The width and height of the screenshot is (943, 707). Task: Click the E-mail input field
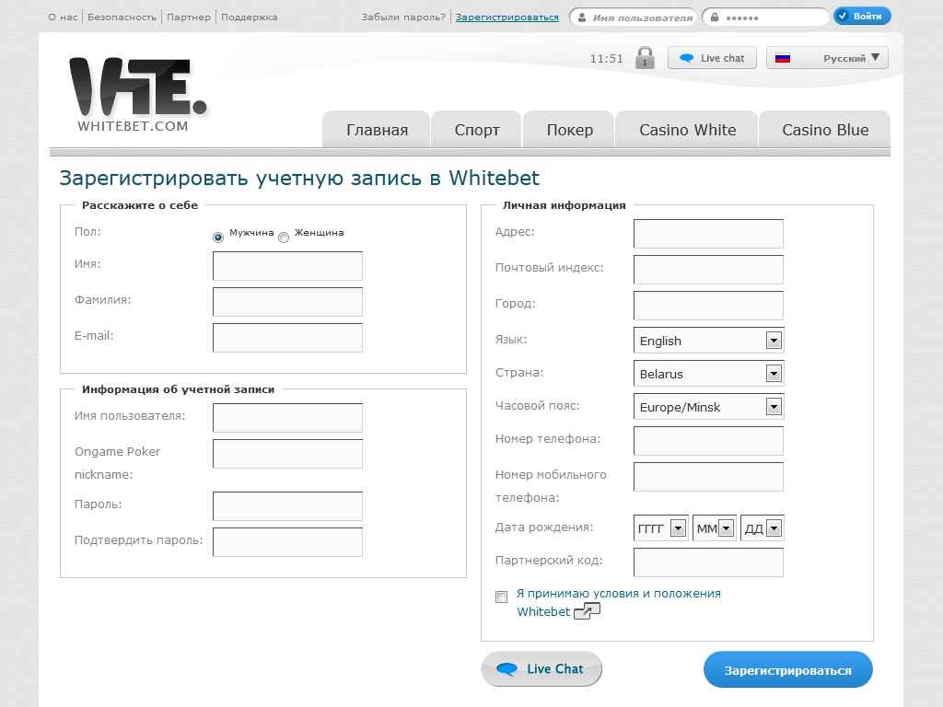tap(287, 338)
